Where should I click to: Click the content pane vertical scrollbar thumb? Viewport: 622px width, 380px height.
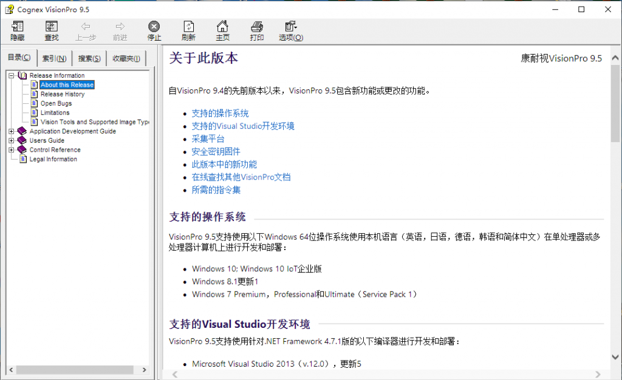pyautogui.click(x=615, y=103)
